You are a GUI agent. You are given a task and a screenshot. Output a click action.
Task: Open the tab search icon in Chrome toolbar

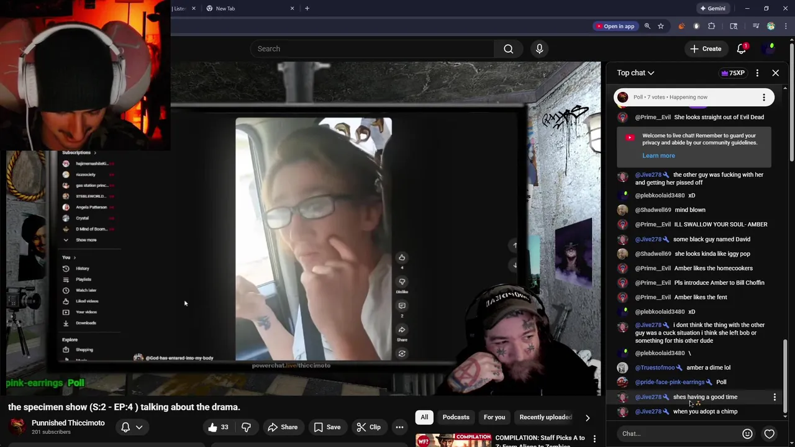pos(734,26)
